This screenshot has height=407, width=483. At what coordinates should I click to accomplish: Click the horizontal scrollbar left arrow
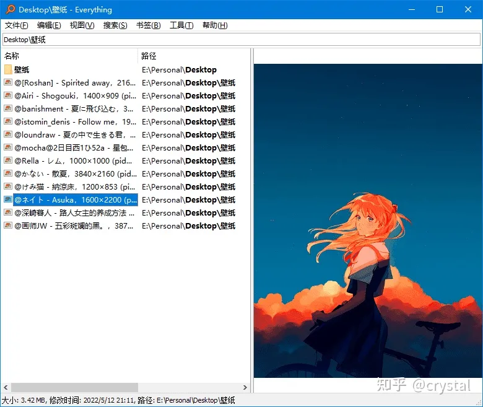pyautogui.click(x=6, y=387)
